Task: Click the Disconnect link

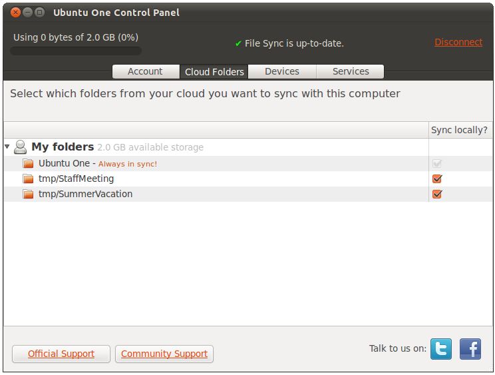Action: pyautogui.click(x=458, y=42)
